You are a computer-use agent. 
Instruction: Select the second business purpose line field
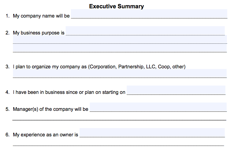click(120, 39)
